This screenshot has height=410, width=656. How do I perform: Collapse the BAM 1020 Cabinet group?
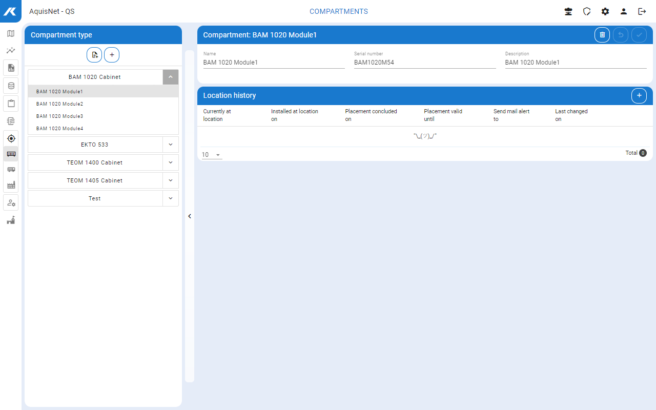(x=171, y=77)
